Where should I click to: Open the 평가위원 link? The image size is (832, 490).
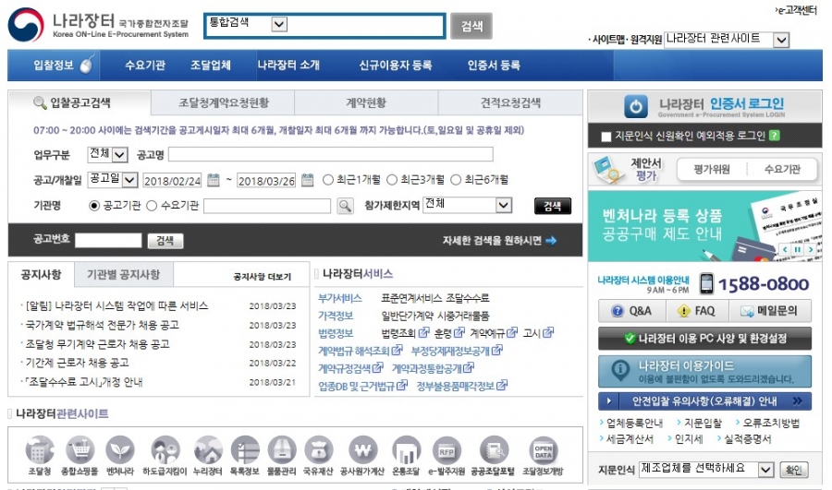tap(712, 170)
